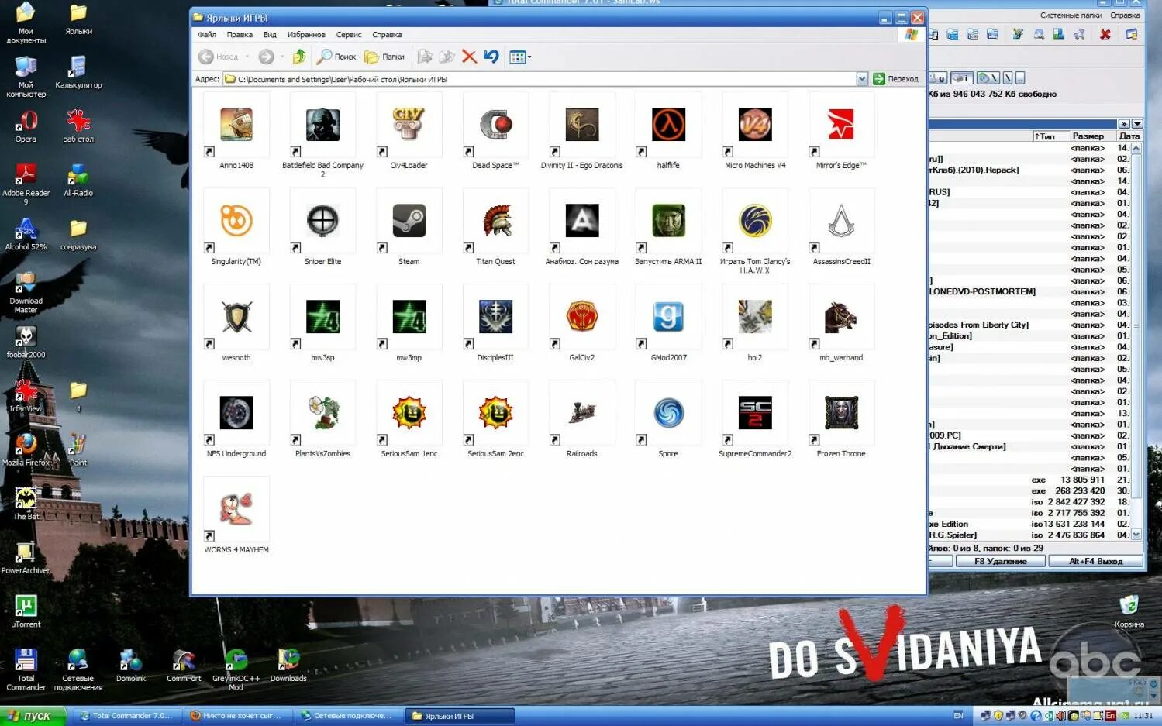
Task: Select the Tom Clancy's H.A.W.X shortcut
Action: [755, 221]
